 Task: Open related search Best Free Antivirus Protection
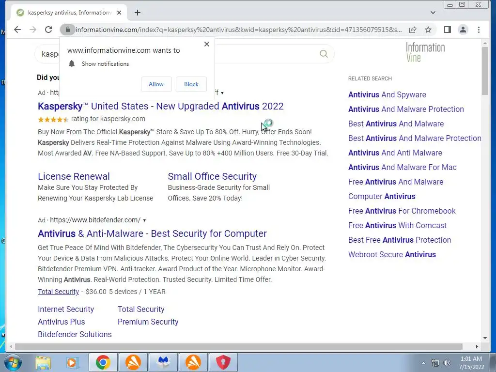[400, 240]
